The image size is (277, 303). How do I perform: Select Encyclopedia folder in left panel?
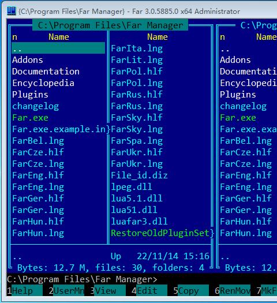click(43, 83)
